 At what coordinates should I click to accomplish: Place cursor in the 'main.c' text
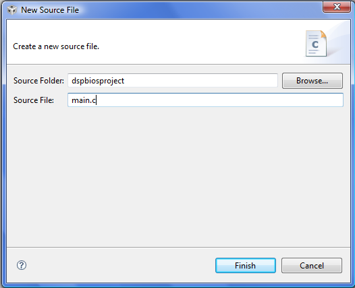84,100
